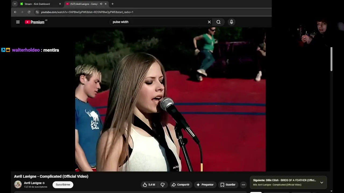Select the Avril Lavigne YouTube tab

[x=84, y=4]
